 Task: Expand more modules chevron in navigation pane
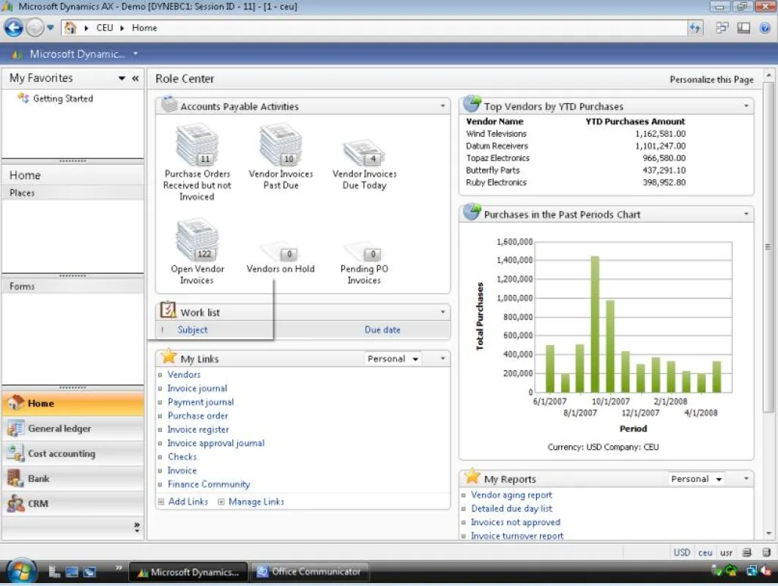pyautogui.click(x=136, y=527)
